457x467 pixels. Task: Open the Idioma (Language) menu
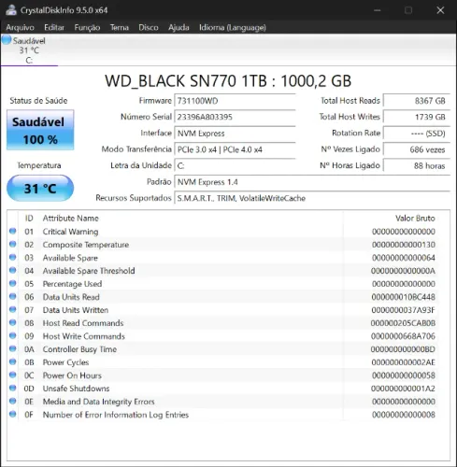coord(233,28)
